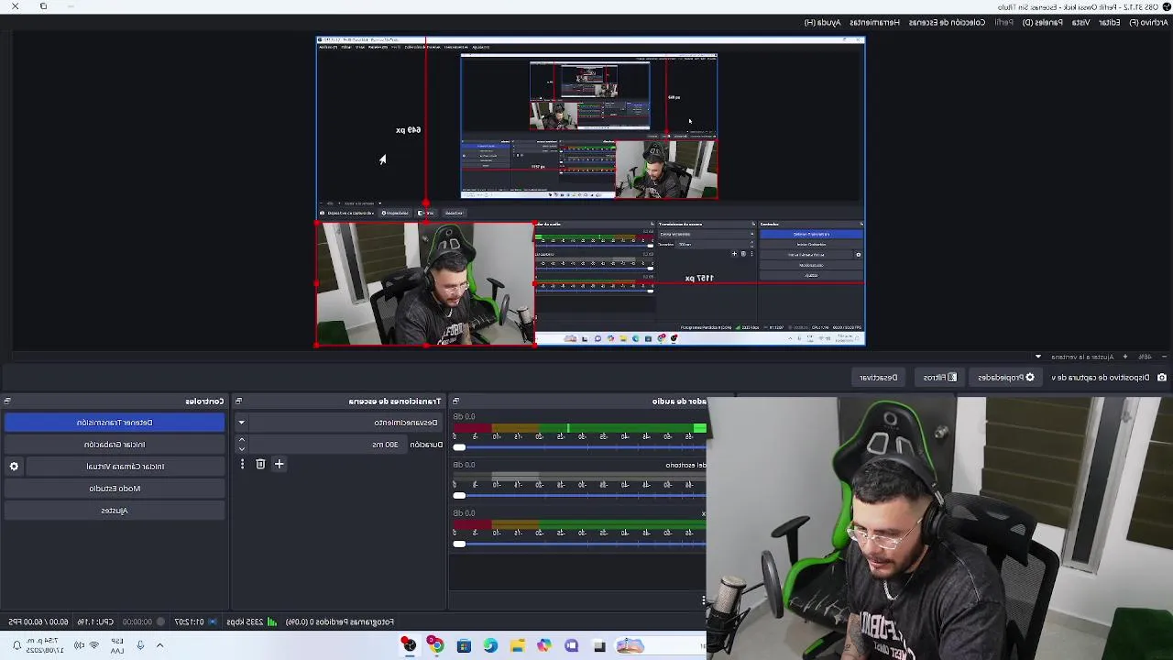Click the Detener Transmisión button
This screenshot has width=1173, height=660.
[115, 423]
